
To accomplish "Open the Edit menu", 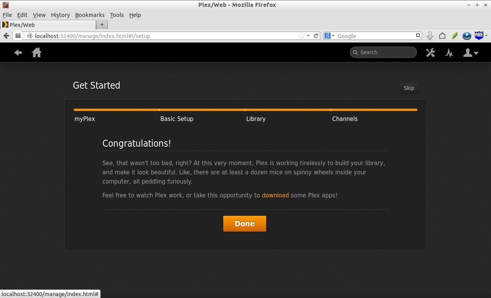I will click(x=22, y=15).
